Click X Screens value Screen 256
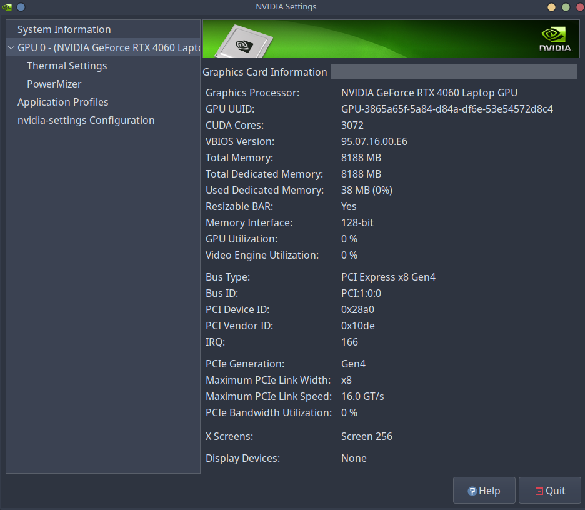The width and height of the screenshot is (585, 510). (367, 436)
